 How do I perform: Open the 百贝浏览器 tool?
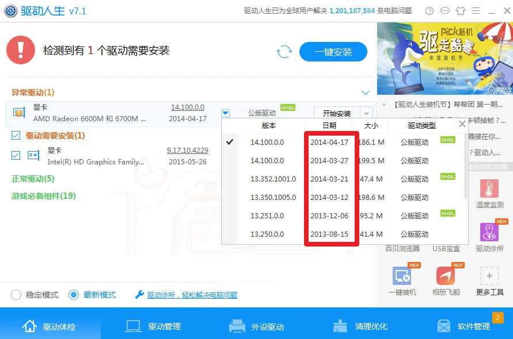(402, 249)
